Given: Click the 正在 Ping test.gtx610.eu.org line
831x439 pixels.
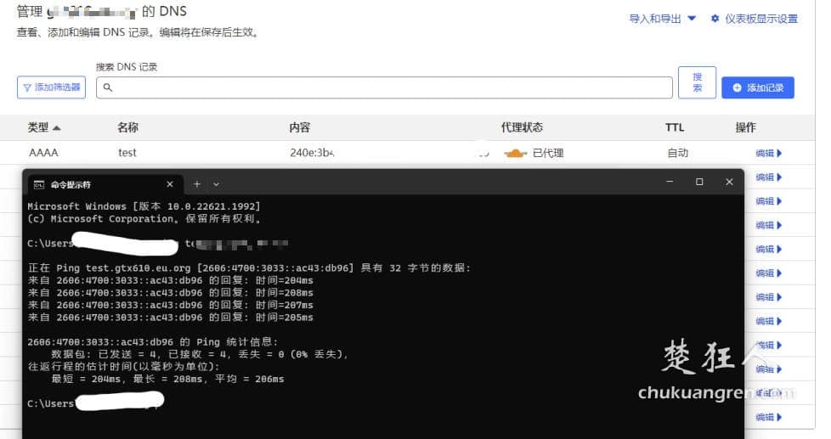Looking at the screenshot, I should point(249,268).
